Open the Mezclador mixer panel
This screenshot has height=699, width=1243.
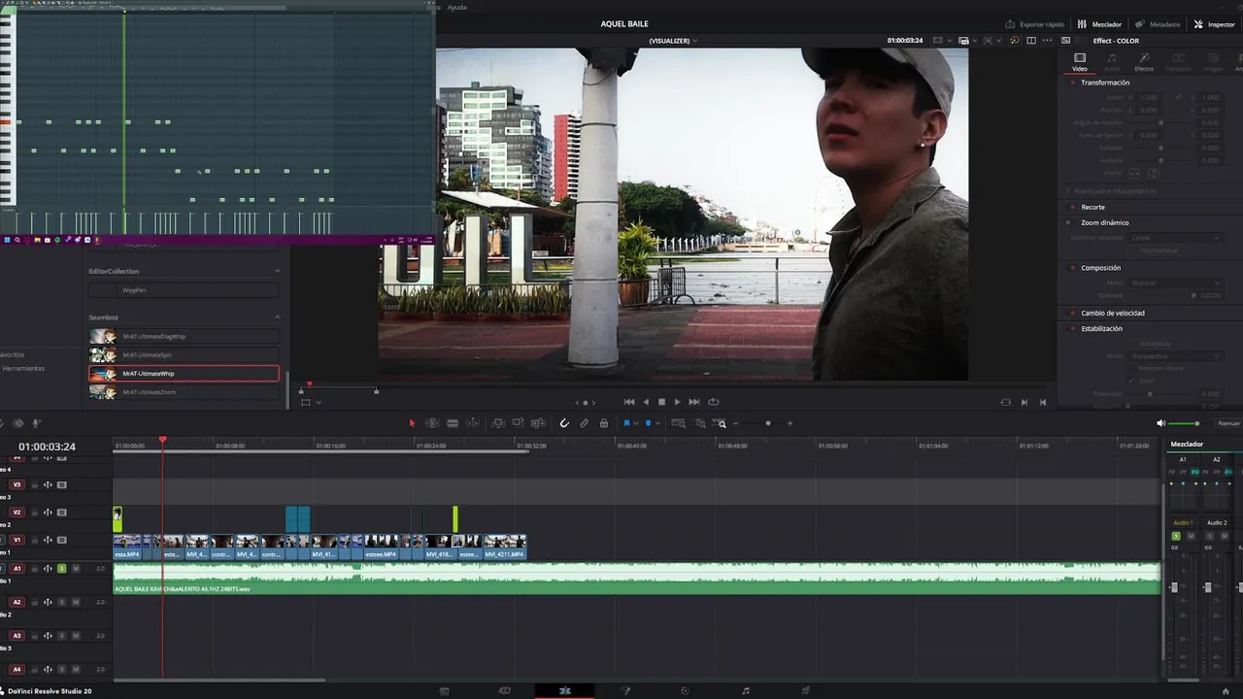(x=1099, y=24)
